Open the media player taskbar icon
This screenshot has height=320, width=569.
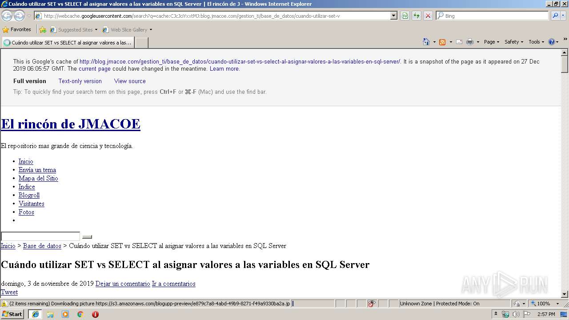click(65, 314)
